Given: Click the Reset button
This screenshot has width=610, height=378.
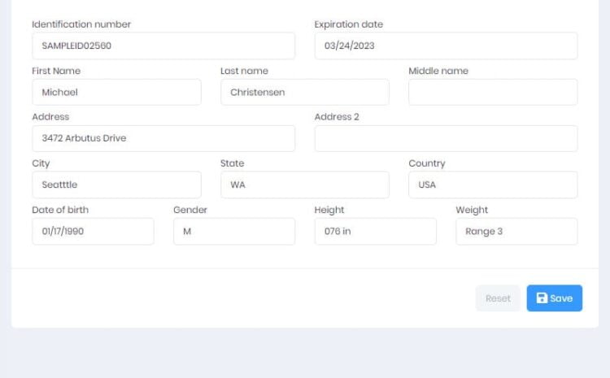Looking at the screenshot, I should click(x=498, y=298).
